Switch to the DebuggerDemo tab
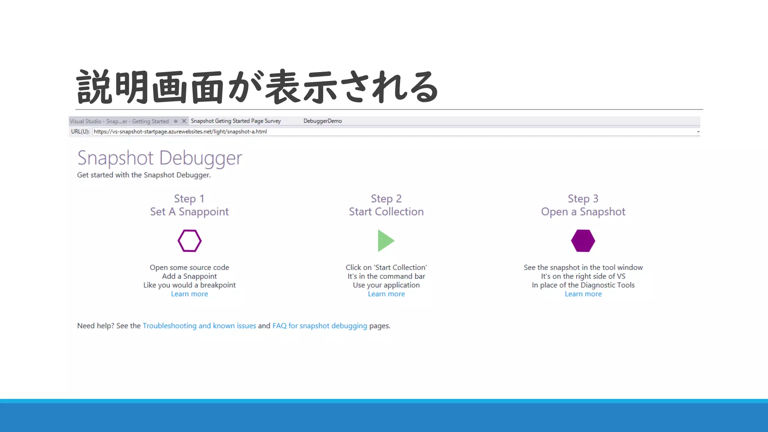 (322, 121)
